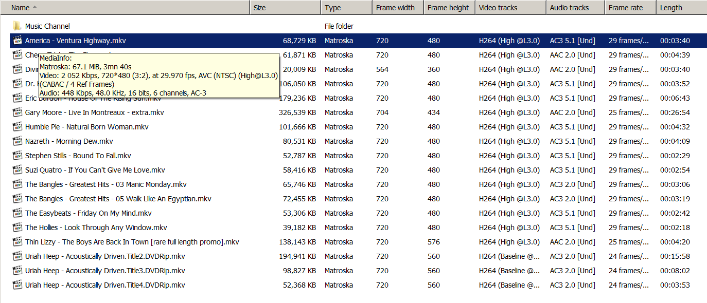Select the Thin Lizzy video file icon
Viewport: 707px width, 303px height.
17,242
